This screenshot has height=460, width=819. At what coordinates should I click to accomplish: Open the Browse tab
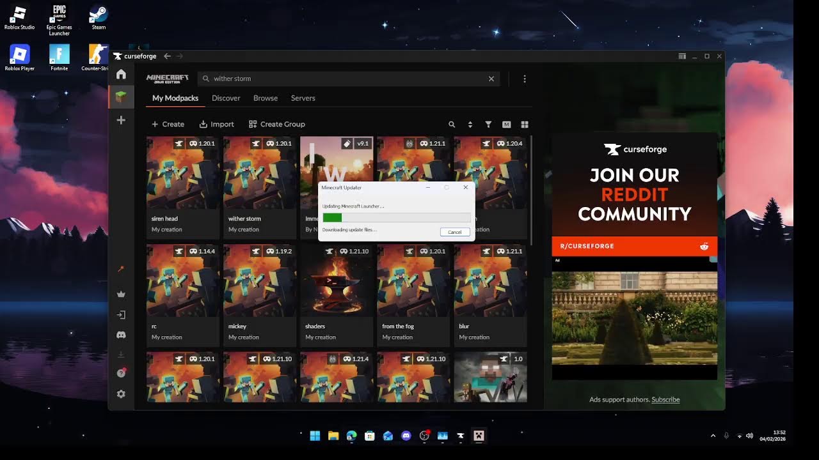266,98
